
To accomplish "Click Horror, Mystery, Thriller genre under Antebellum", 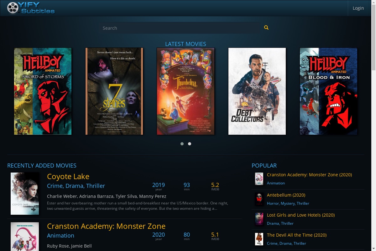I will click(288, 203).
